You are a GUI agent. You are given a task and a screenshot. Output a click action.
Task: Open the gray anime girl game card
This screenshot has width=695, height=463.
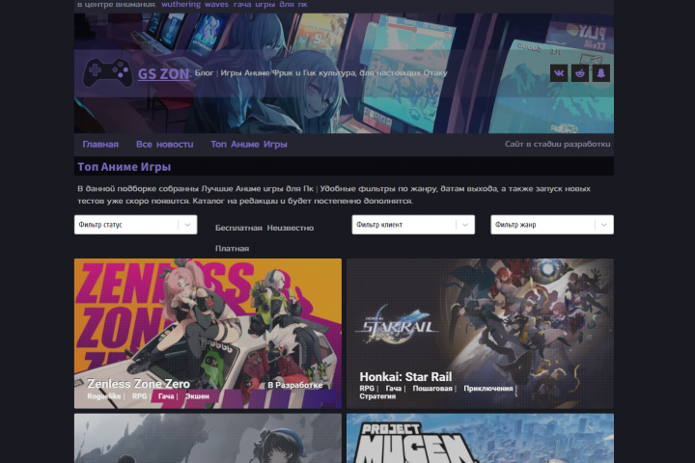coord(208,438)
